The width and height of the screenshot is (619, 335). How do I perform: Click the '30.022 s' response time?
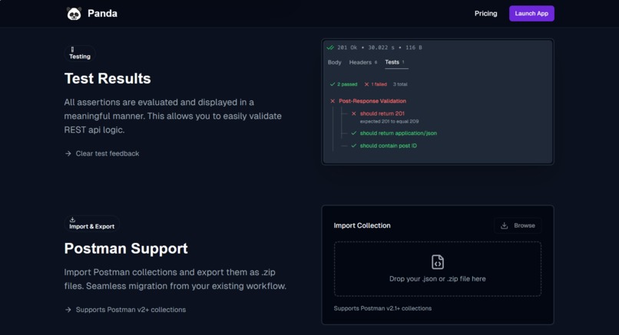(381, 48)
